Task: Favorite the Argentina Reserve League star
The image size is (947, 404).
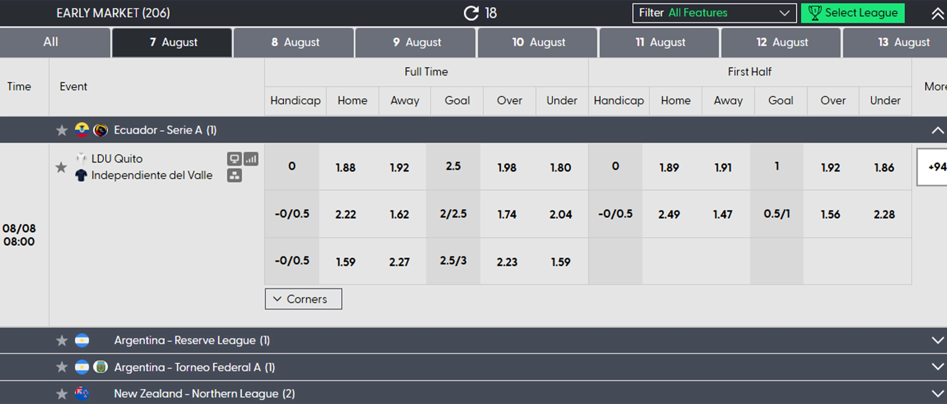Action: tap(62, 340)
